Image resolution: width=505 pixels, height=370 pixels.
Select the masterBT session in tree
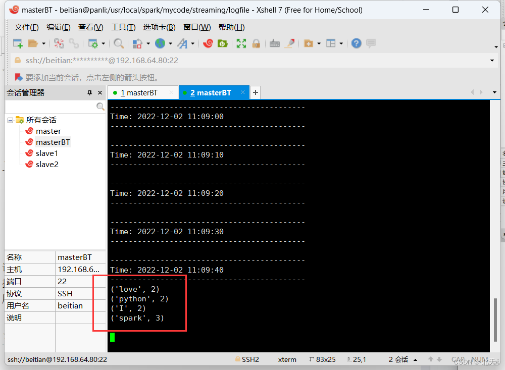53,142
